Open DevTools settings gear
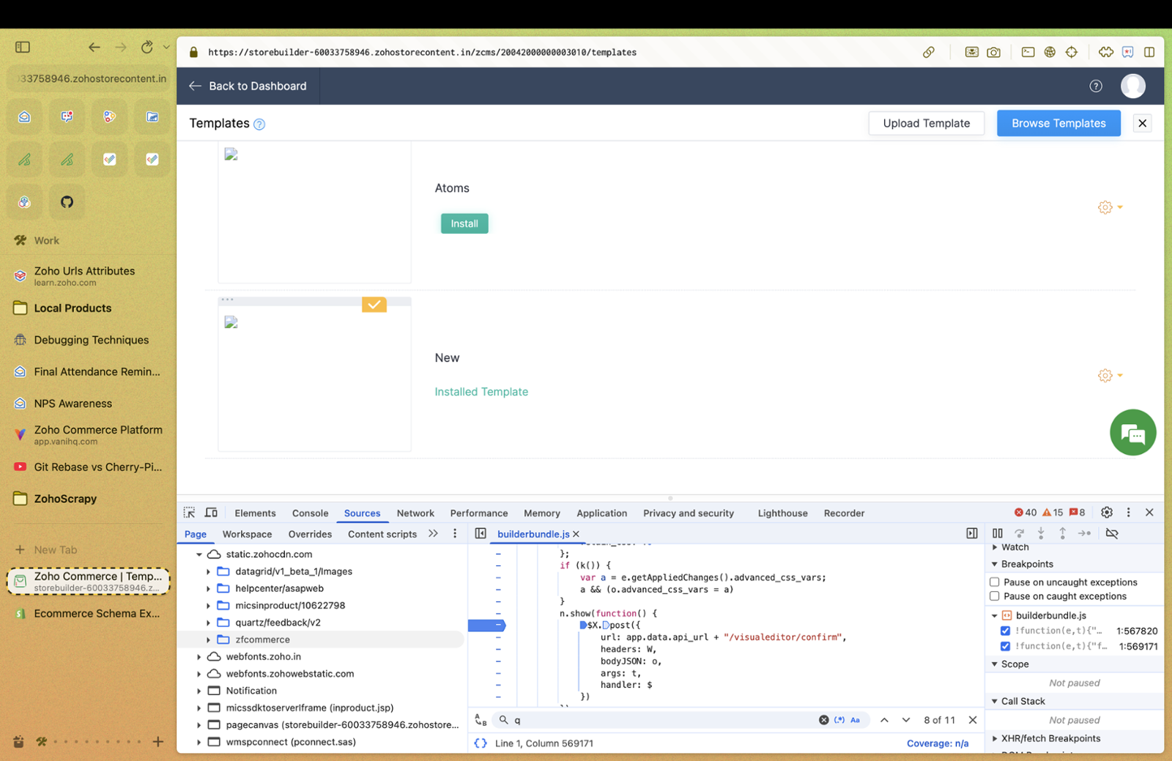Image resolution: width=1172 pixels, height=761 pixels. tap(1107, 513)
